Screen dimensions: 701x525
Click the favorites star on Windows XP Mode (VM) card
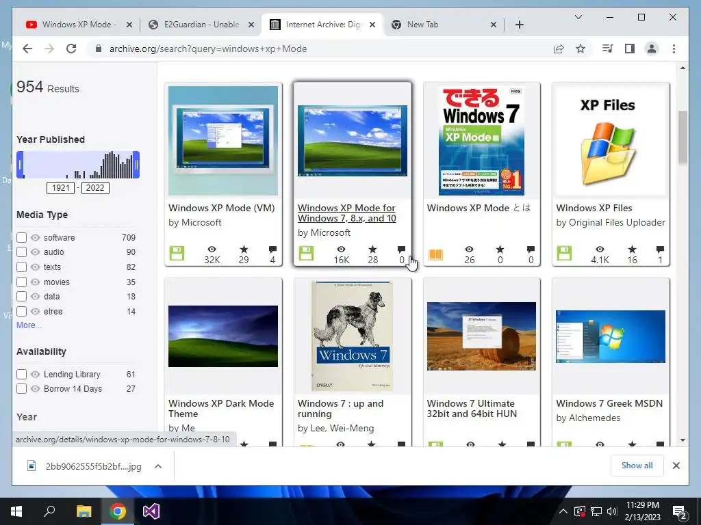[x=244, y=249]
